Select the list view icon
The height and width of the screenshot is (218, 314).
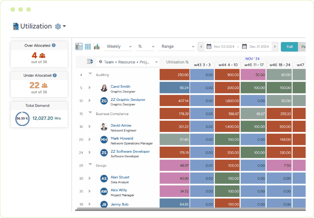(x=78, y=46)
